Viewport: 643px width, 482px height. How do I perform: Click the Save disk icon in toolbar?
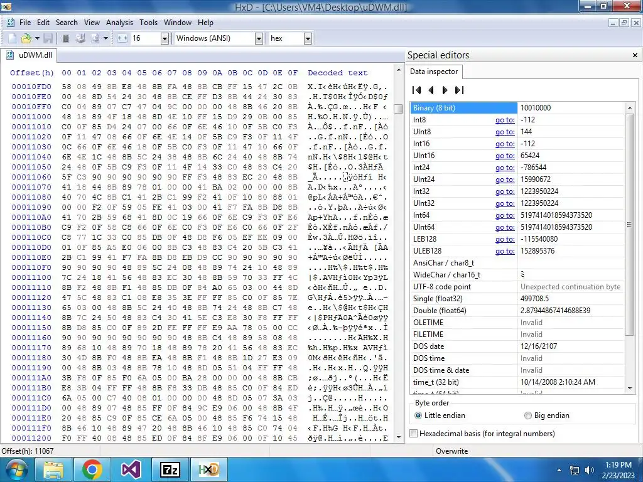pyautogui.click(x=48, y=38)
